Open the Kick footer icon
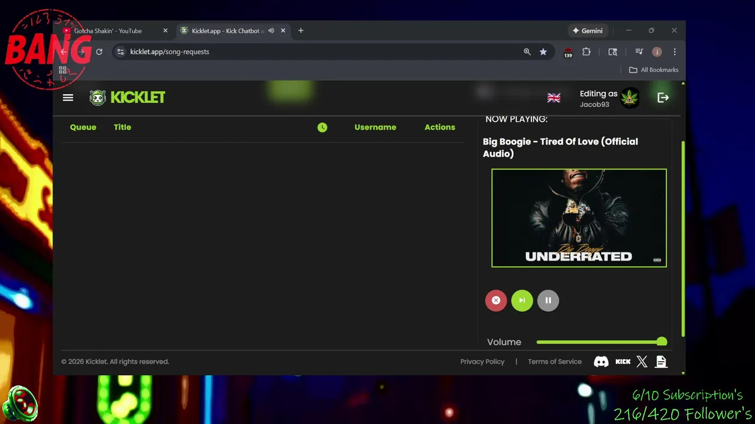 point(623,362)
